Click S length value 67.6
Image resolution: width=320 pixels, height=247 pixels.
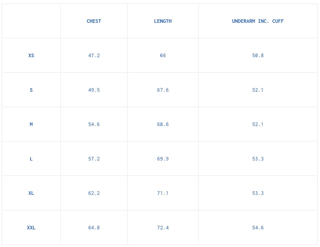[163, 90]
